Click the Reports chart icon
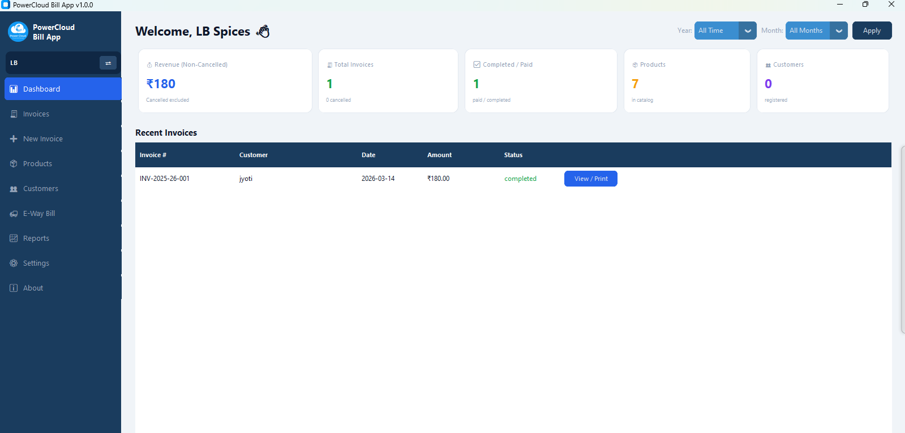This screenshot has width=905, height=433. pyautogui.click(x=14, y=239)
